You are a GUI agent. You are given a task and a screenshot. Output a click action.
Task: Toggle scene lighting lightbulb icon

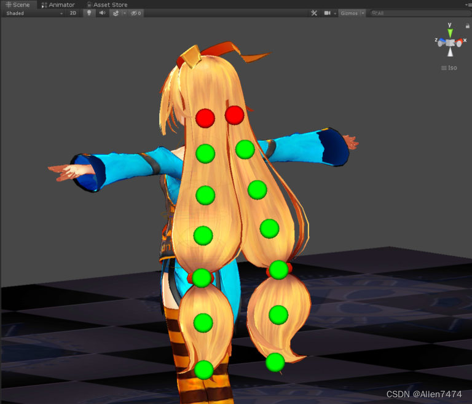click(89, 13)
